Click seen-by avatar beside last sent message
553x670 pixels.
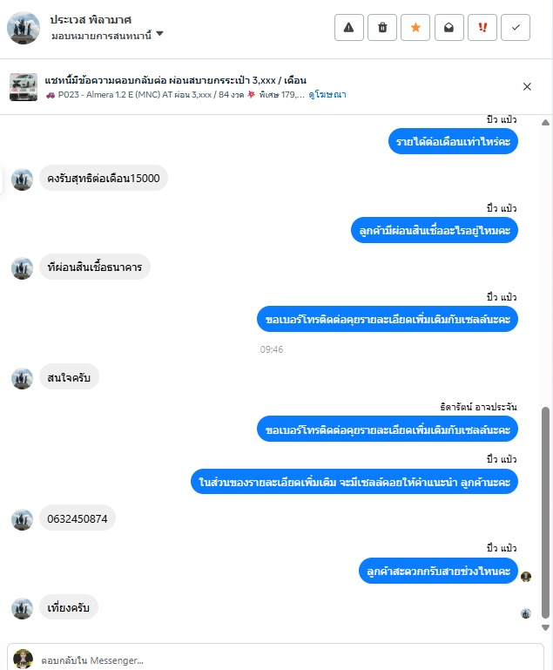(x=526, y=577)
